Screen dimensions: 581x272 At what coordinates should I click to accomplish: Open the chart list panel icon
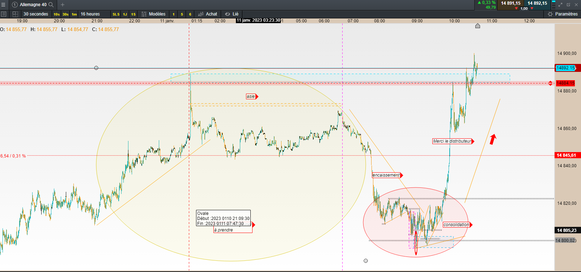tap(4, 14)
